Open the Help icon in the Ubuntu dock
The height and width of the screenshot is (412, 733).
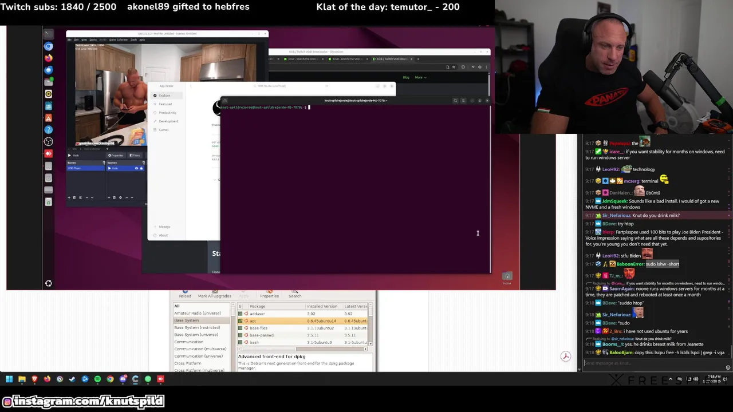pyautogui.click(x=49, y=130)
